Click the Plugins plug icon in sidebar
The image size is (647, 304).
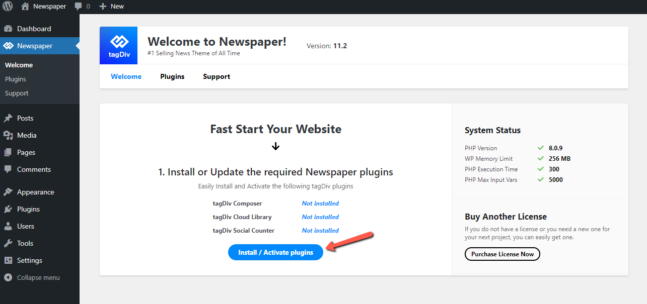coord(8,209)
